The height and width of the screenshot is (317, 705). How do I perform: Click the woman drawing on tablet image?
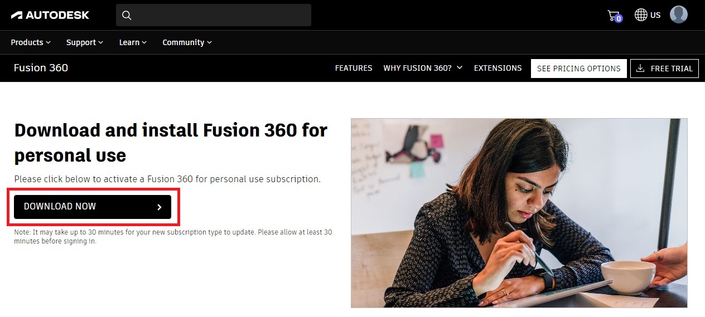click(519, 213)
